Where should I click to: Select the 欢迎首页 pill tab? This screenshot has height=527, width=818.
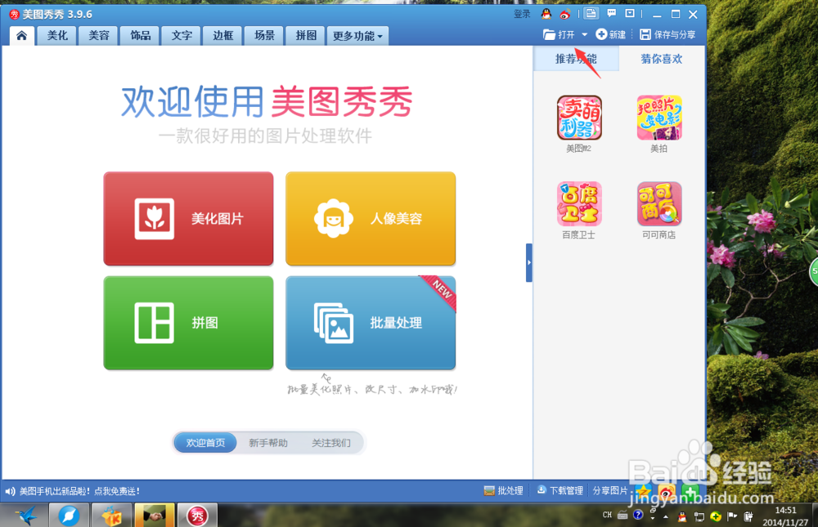pos(205,443)
